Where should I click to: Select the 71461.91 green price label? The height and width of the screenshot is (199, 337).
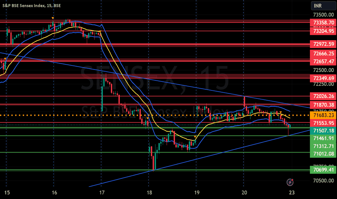323,138
